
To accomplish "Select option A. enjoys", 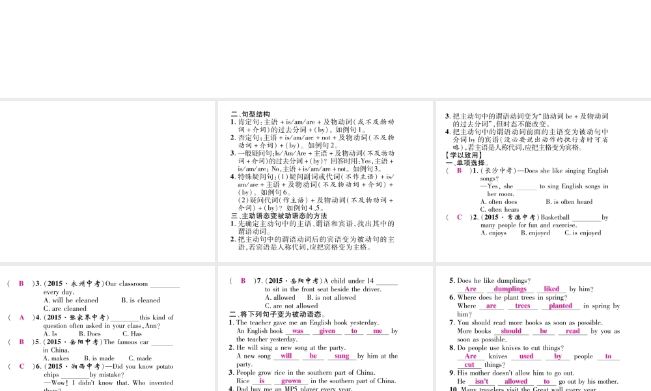I will click(493, 233).
